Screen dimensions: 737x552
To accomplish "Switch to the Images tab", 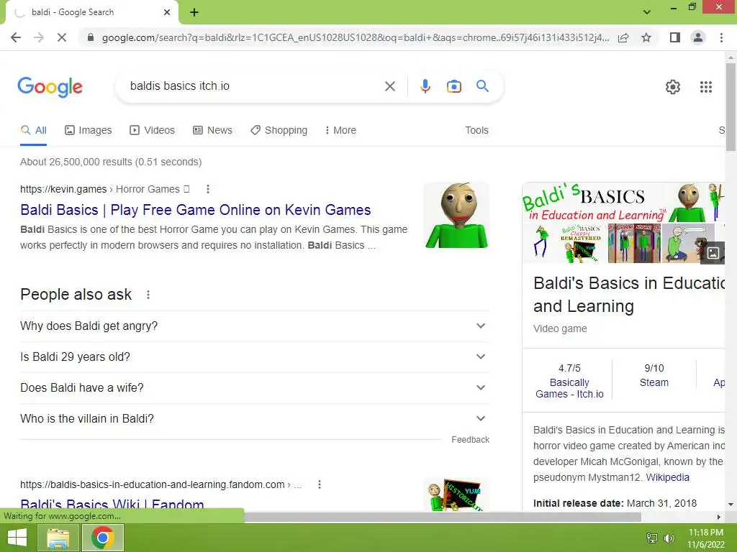I will point(89,131).
